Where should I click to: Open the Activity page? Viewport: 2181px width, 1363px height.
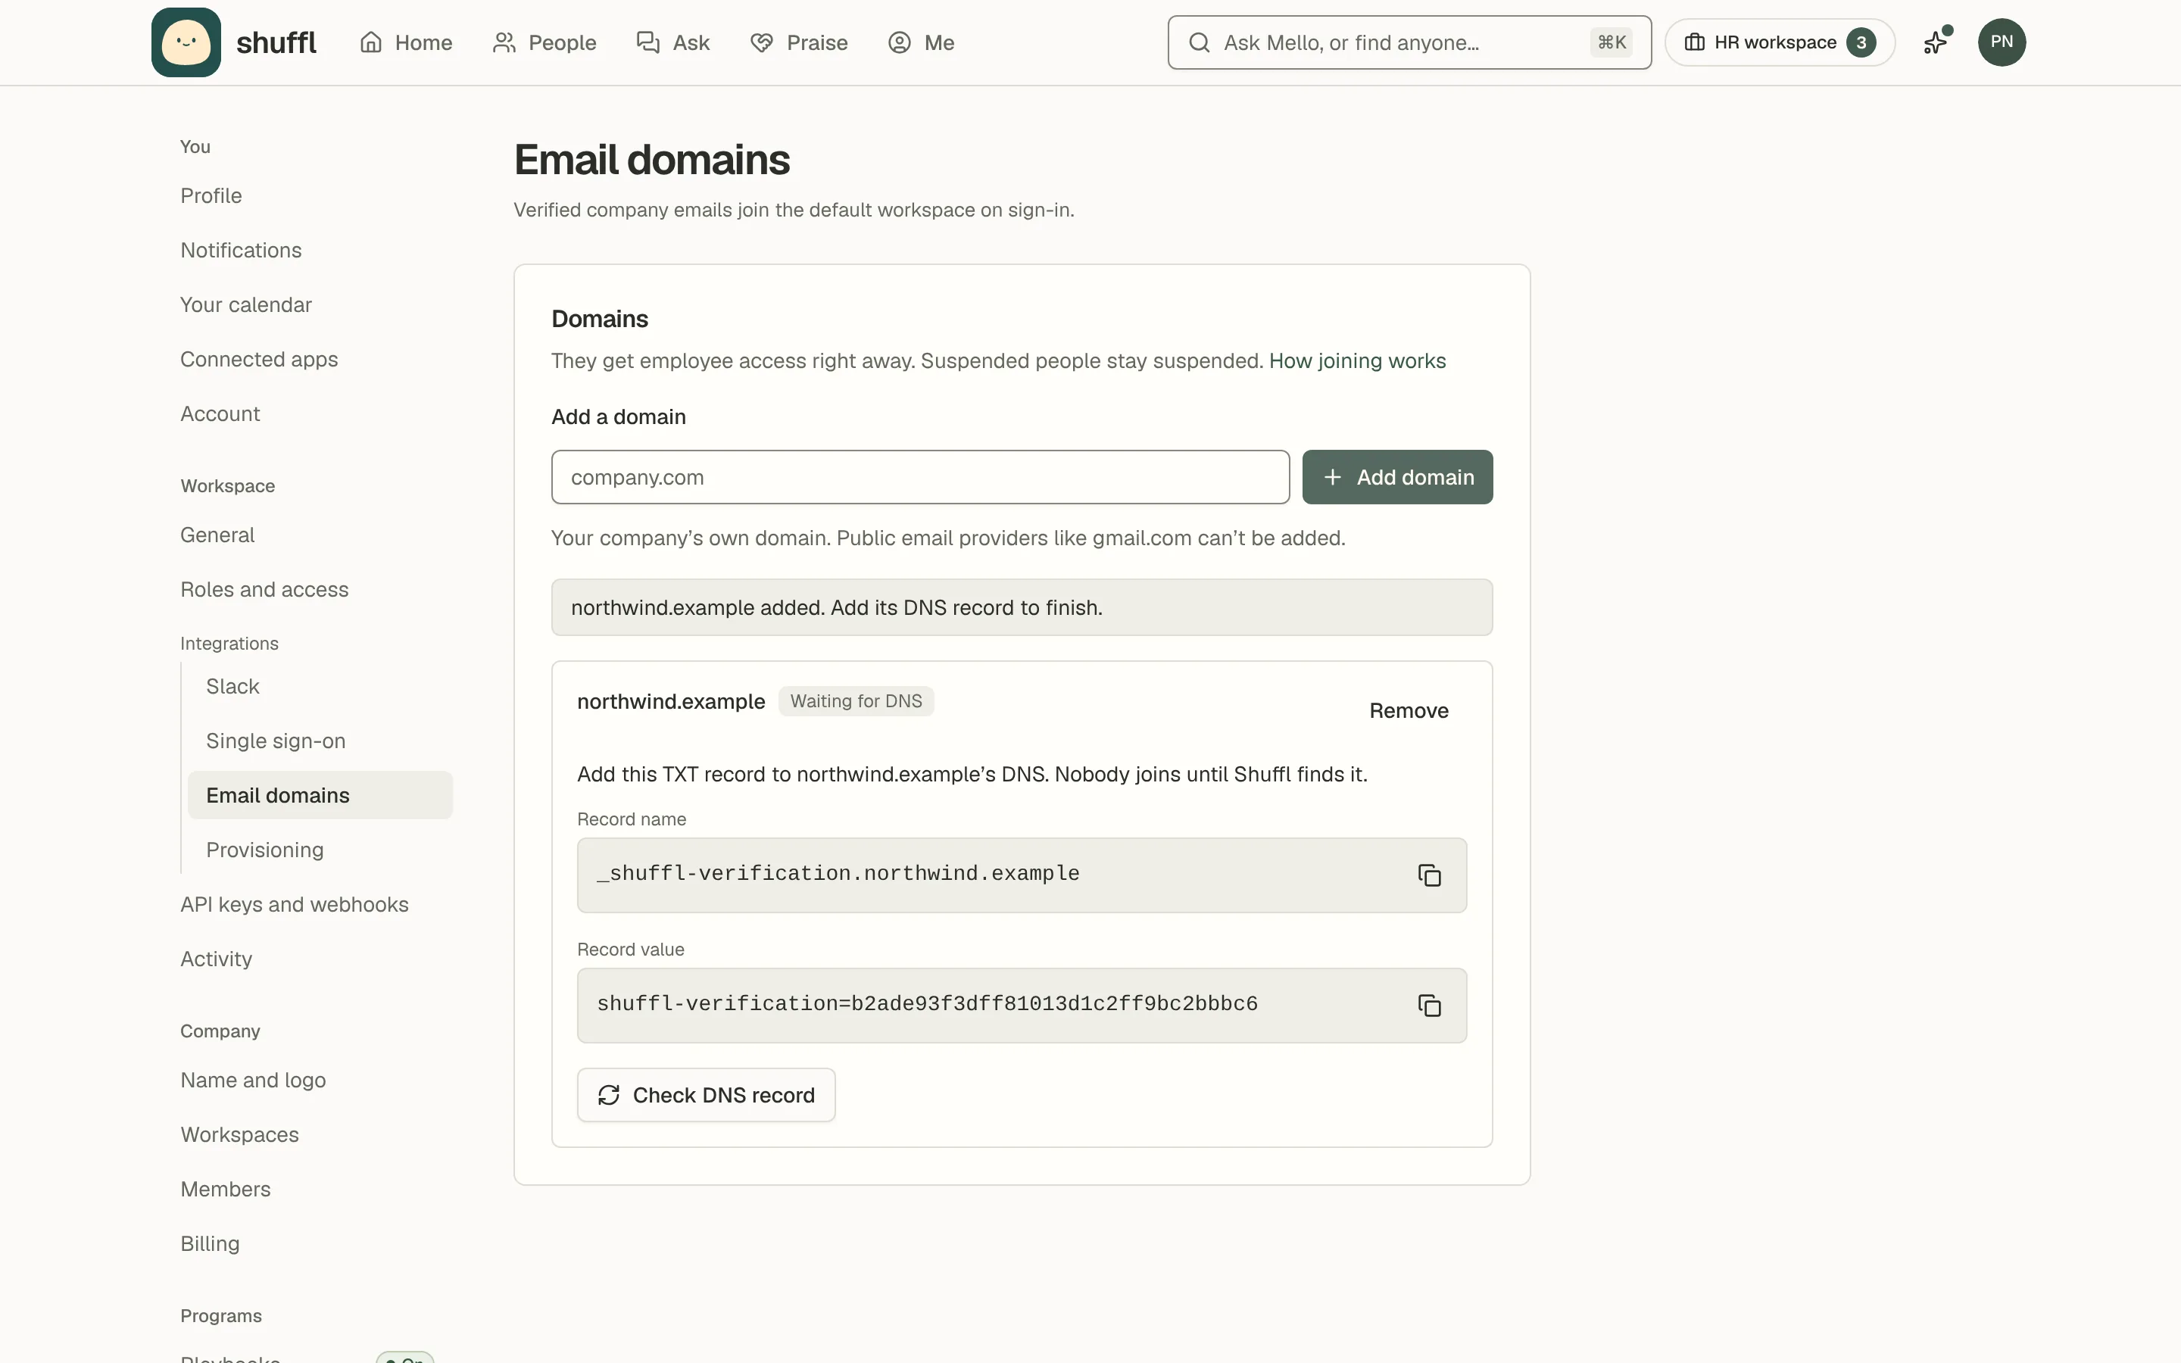click(217, 959)
